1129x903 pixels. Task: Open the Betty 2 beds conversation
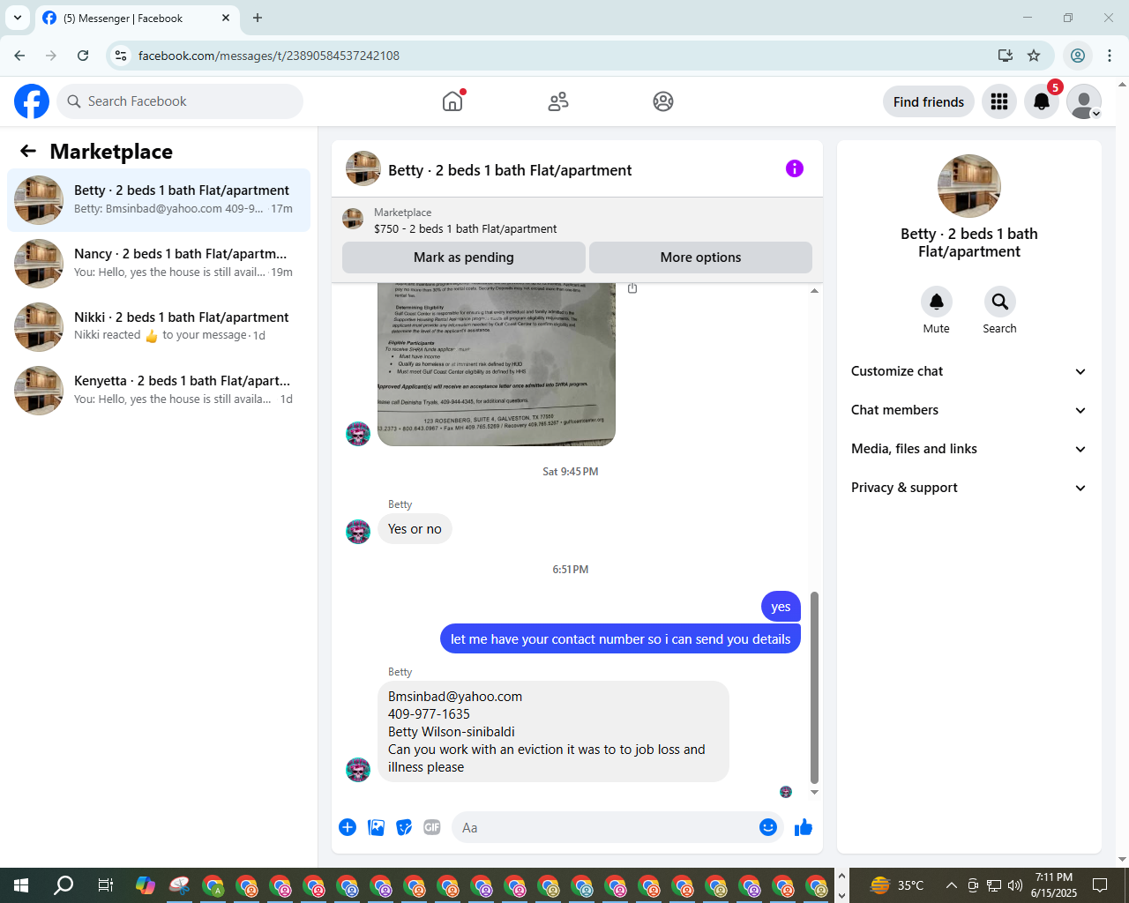coord(159,200)
